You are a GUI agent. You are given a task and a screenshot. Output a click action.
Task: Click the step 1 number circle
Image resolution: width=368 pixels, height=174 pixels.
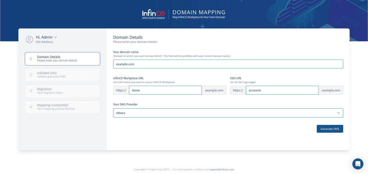31,58
